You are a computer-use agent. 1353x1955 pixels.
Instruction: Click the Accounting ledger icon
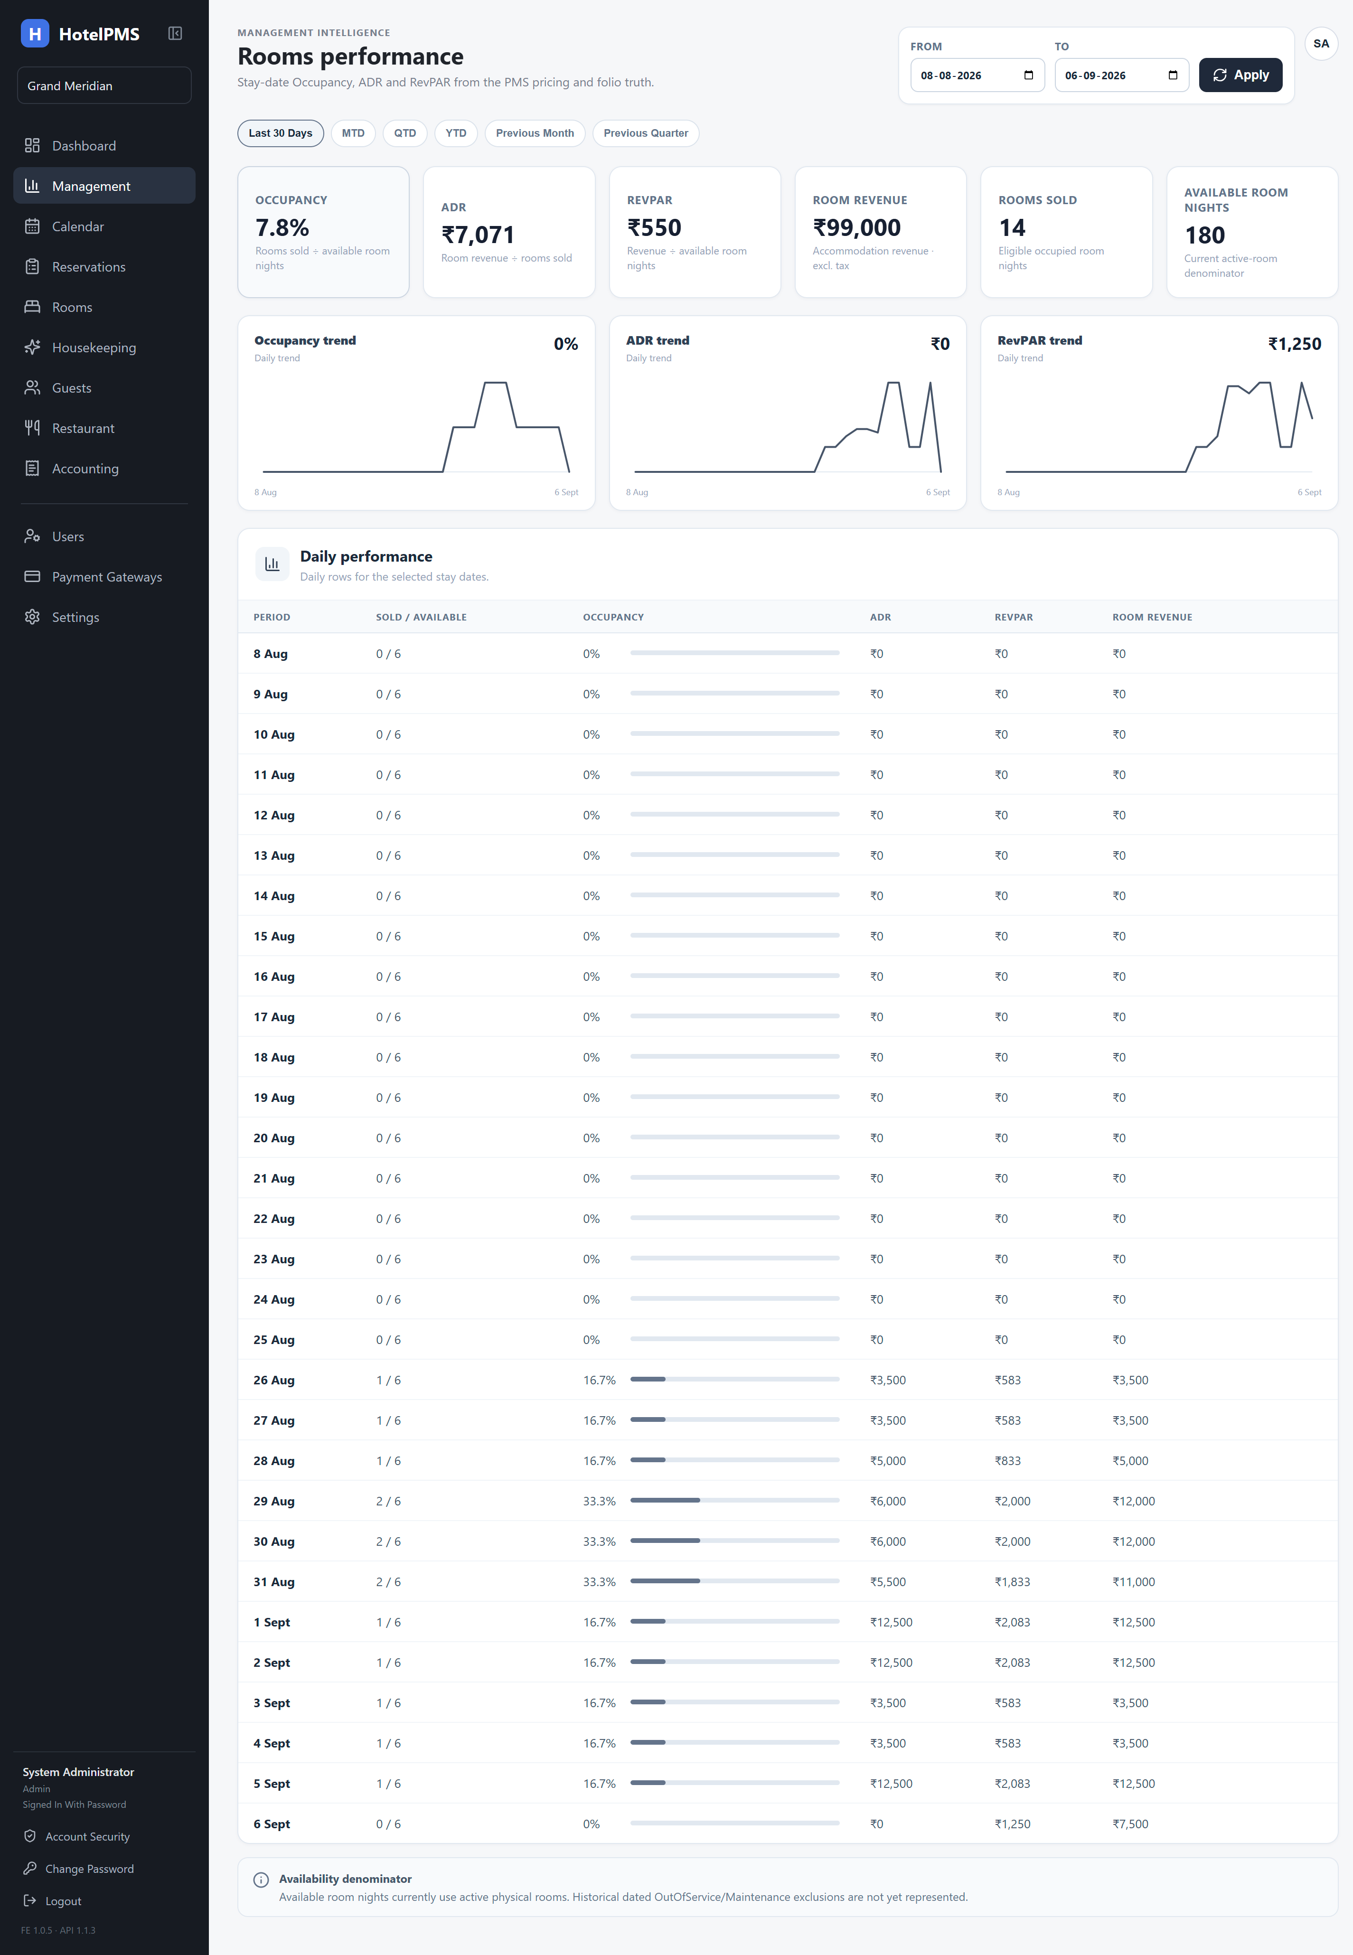click(32, 468)
